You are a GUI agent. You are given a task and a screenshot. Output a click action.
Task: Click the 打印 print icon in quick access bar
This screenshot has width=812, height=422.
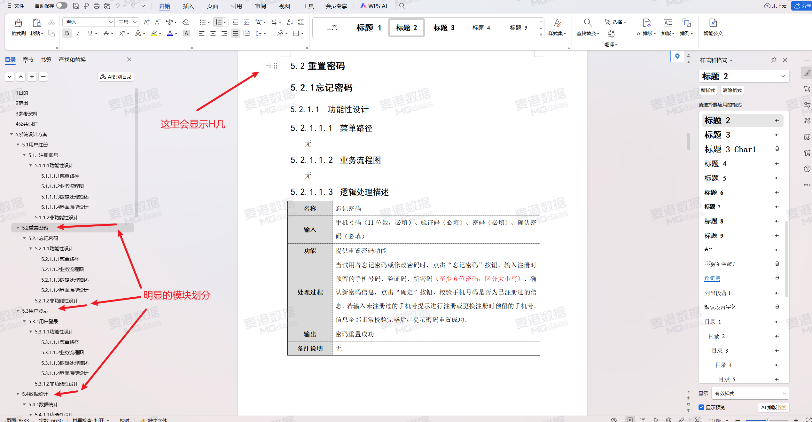[96, 6]
